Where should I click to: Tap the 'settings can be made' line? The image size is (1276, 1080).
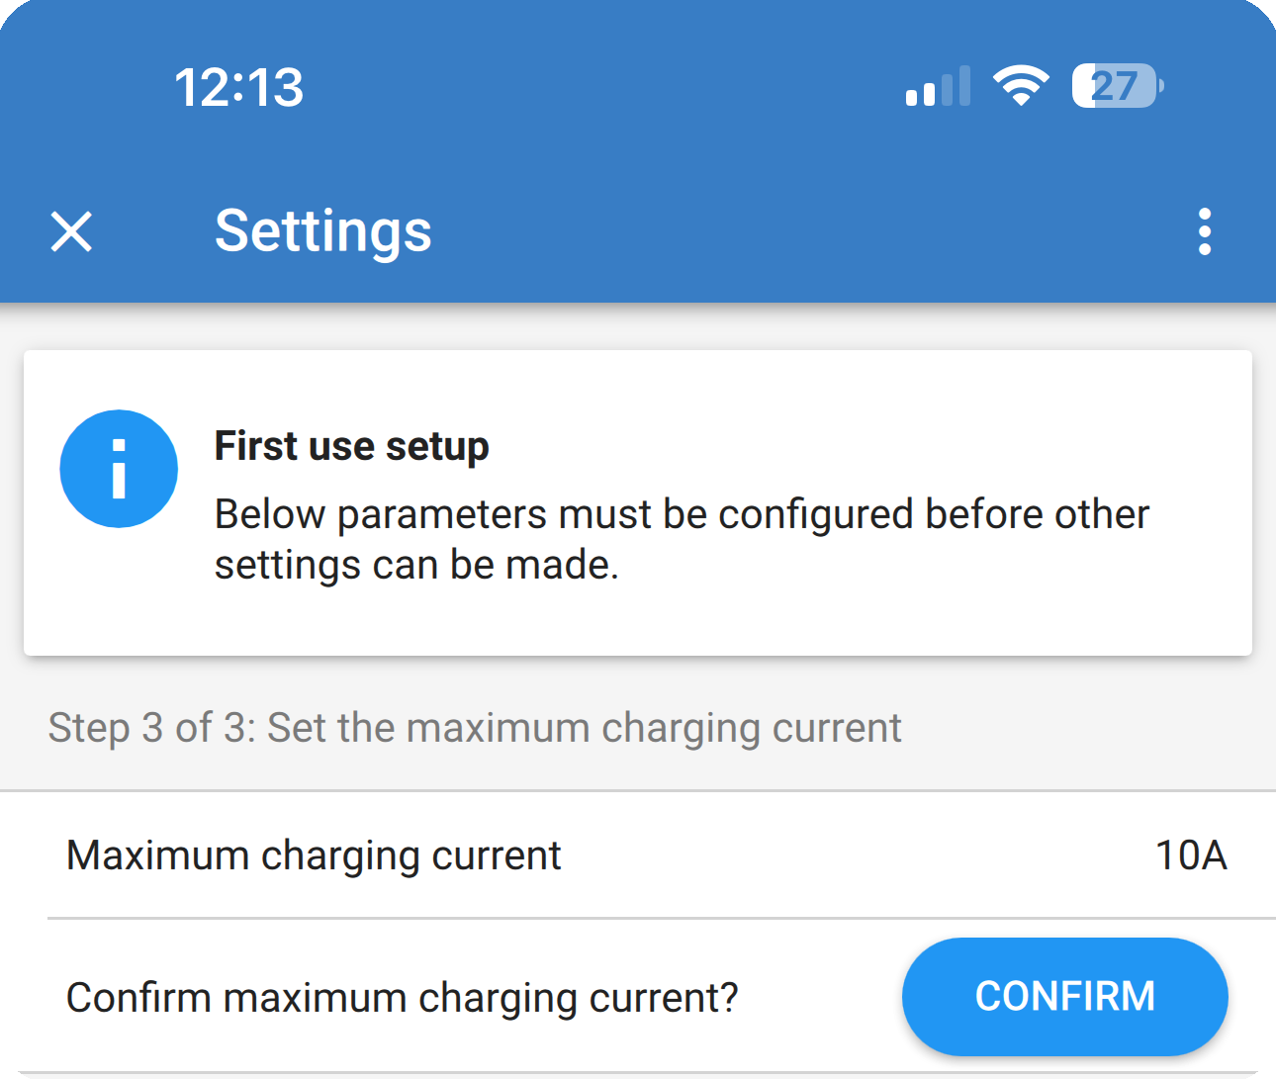click(x=416, y=566)
